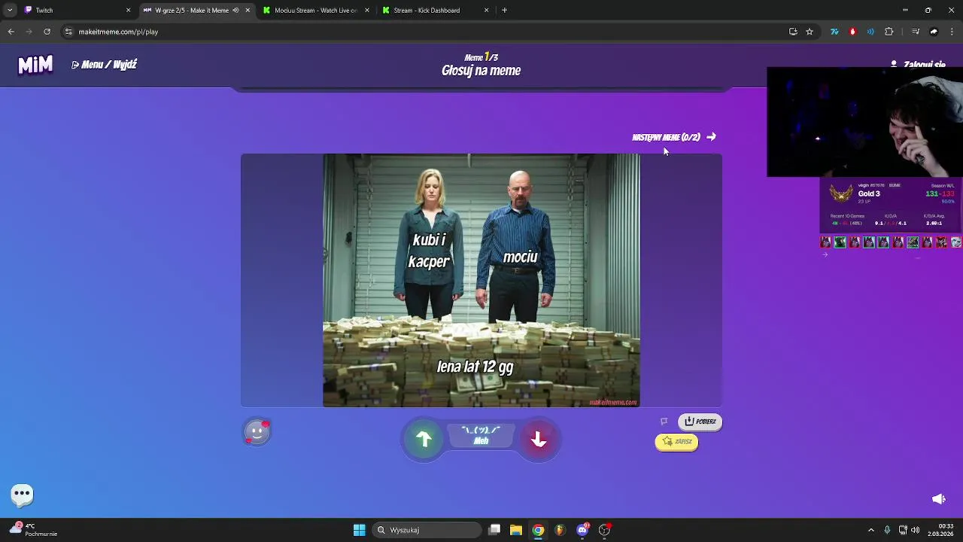963x542 pixels.
Task: Open FL Studio from the taskbar
Action: [x=560, y=530]
